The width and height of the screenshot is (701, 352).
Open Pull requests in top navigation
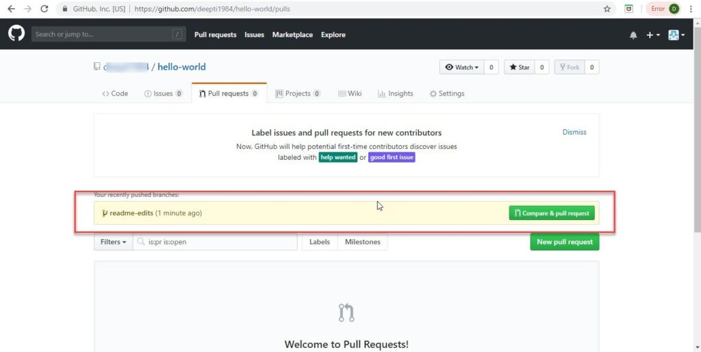point(215,35)
